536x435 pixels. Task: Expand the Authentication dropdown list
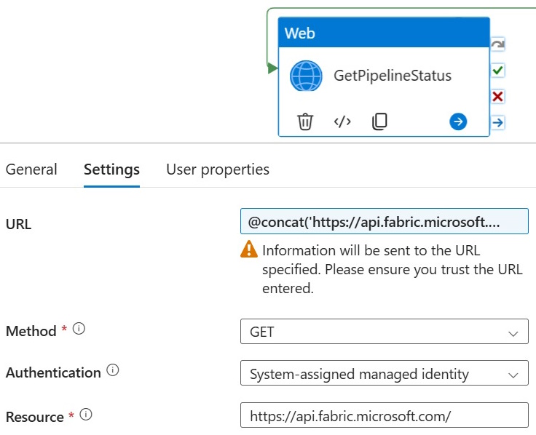coord(384,375)
